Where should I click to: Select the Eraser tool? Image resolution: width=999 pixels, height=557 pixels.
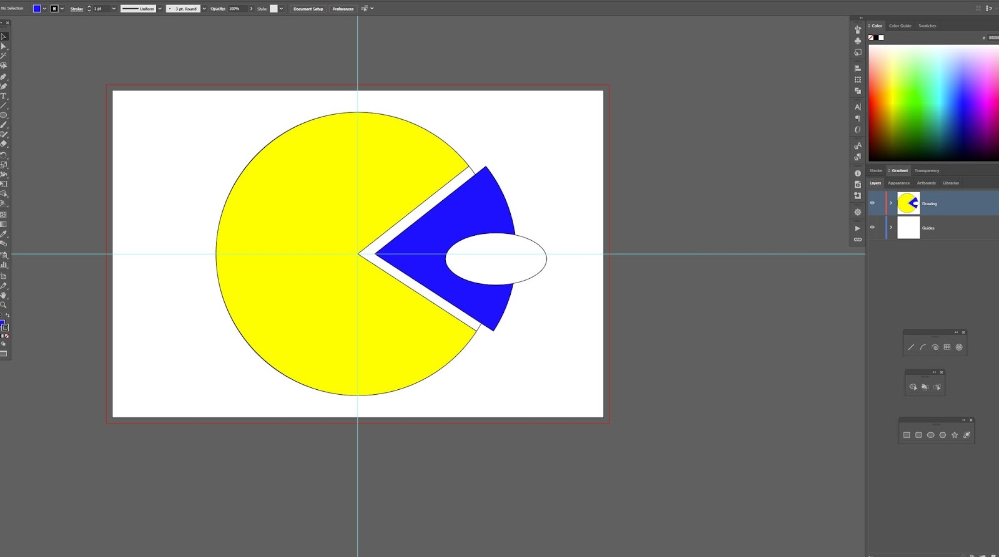[x=4, y=143]
